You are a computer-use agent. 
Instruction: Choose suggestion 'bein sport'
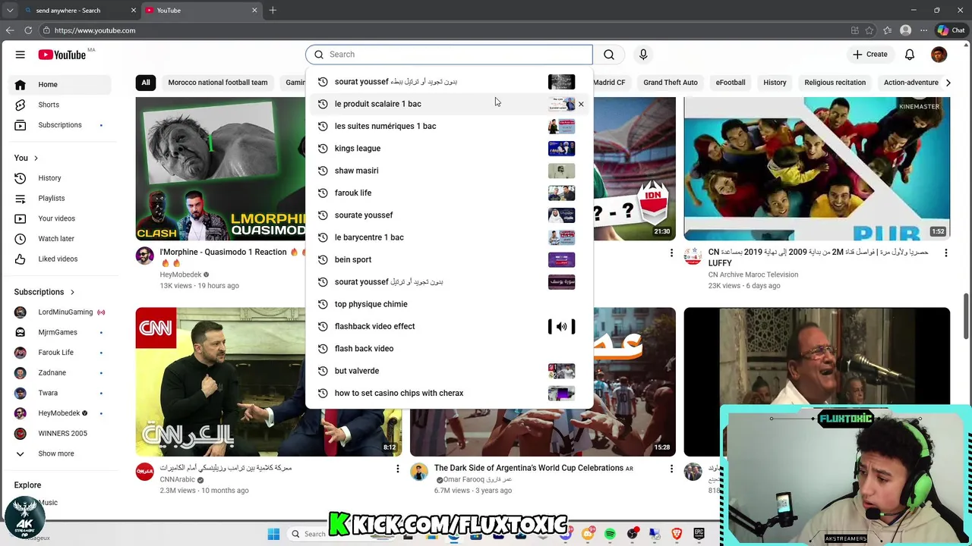(x=448, y=259)
